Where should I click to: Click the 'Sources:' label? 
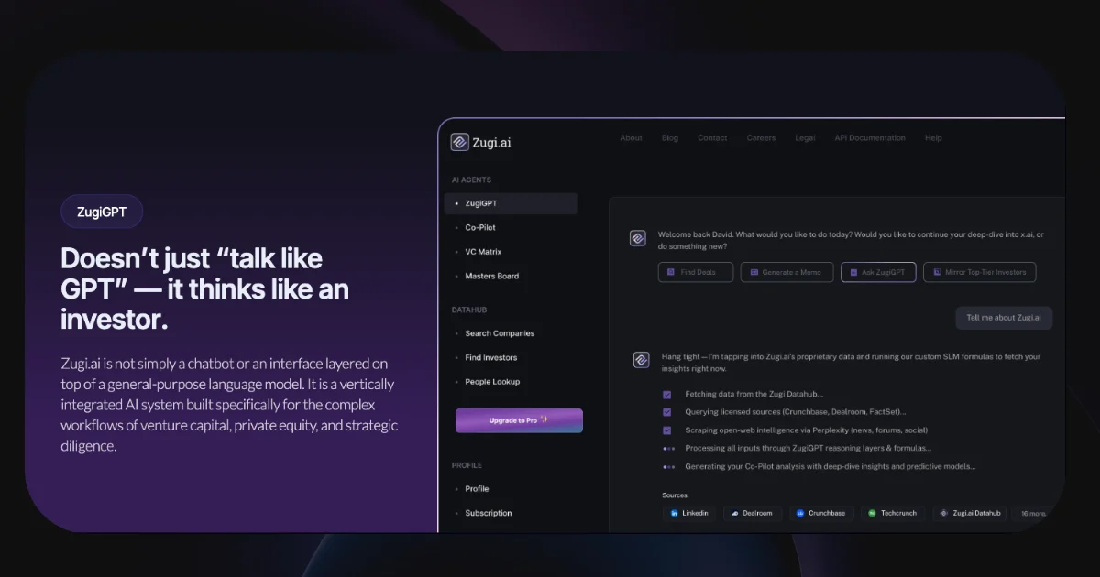pyautogui.click(x=676, y=495)
